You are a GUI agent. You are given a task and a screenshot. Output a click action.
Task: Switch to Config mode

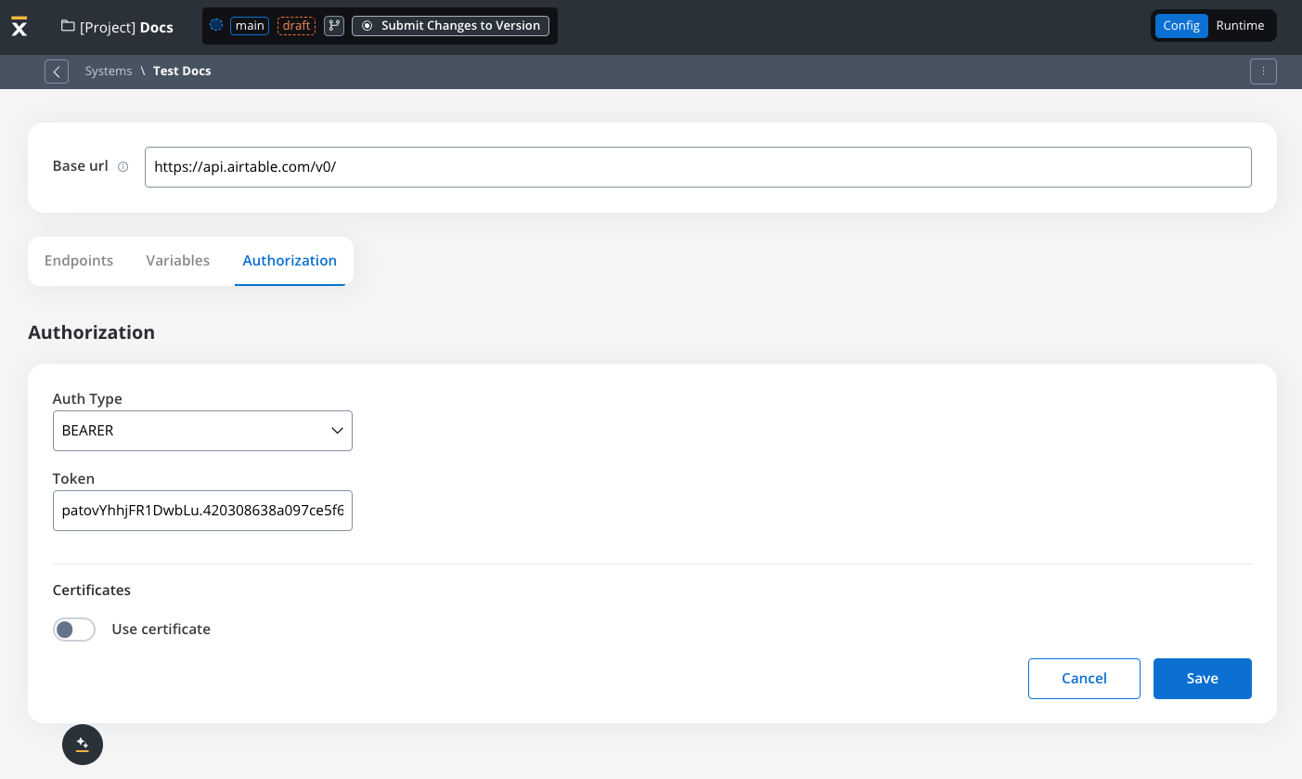[x=1181, y=26]
